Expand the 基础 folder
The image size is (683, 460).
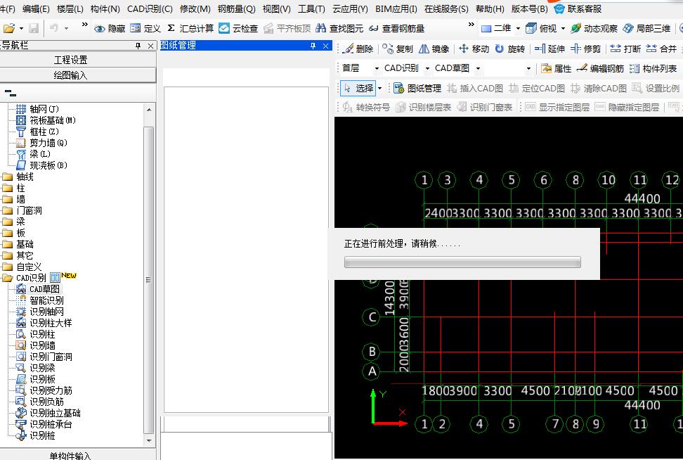pyautogui.click(x=8, y=244)
